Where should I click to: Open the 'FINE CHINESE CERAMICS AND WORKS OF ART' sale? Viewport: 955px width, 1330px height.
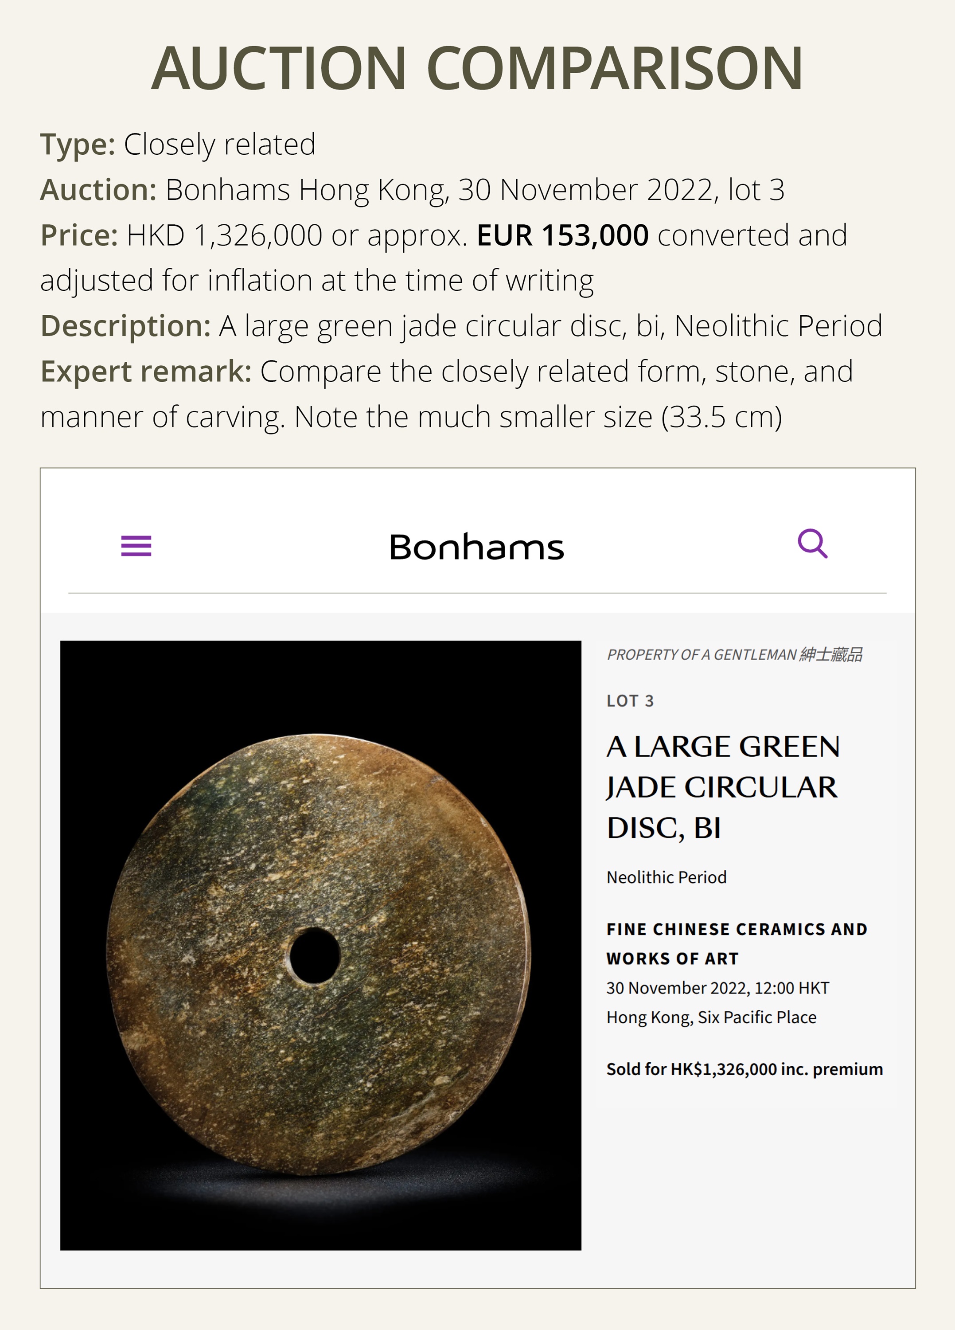[737, 943]
